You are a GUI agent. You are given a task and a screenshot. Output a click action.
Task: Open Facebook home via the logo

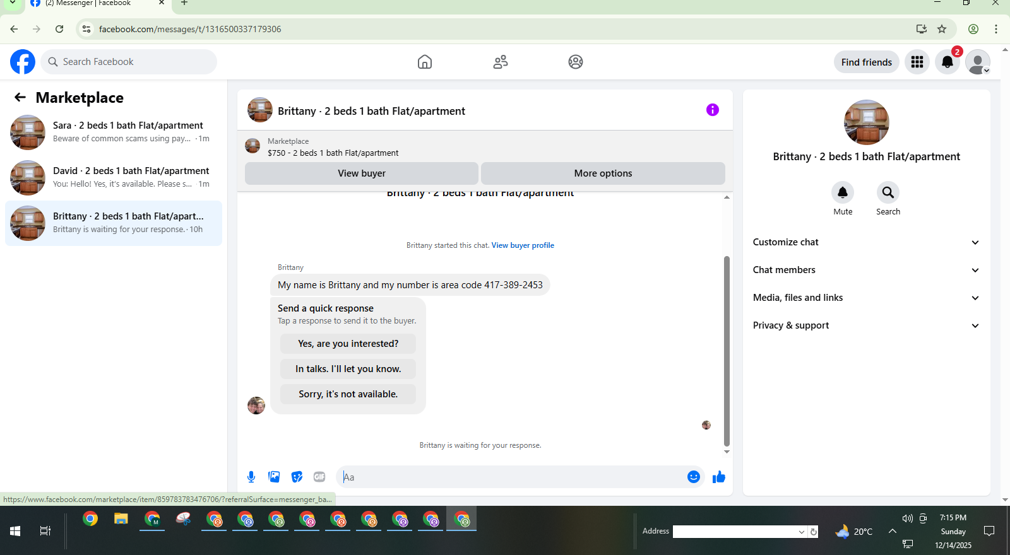(23, 62)
